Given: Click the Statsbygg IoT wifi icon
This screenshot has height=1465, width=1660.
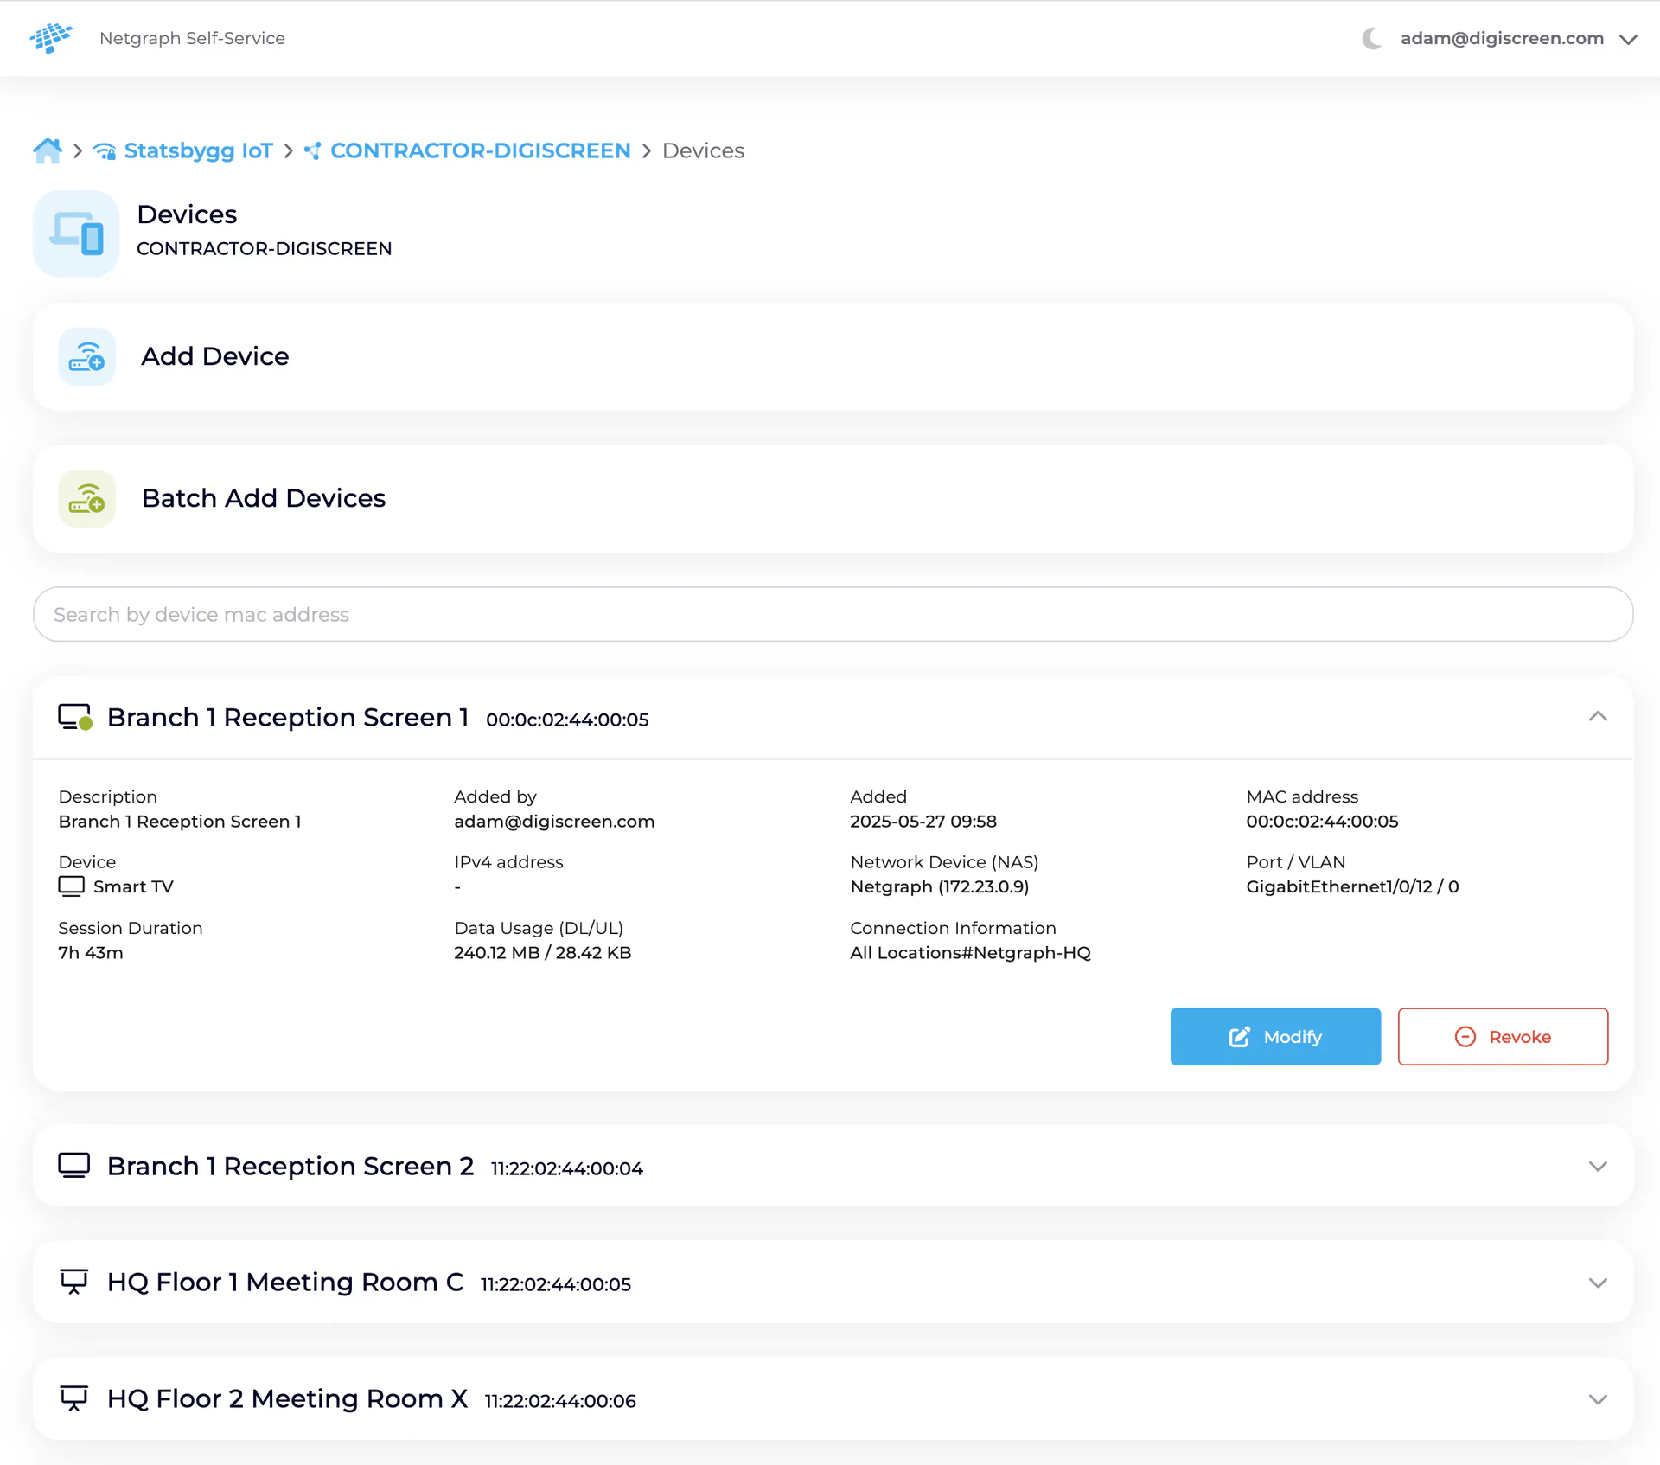Looking at the screenshot, I should pyautogui.click(x=105, y=151).
